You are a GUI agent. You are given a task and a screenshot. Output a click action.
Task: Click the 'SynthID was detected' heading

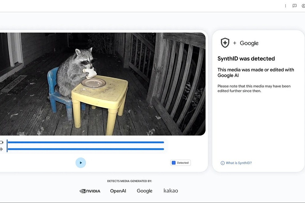click(x=246, y=59)
